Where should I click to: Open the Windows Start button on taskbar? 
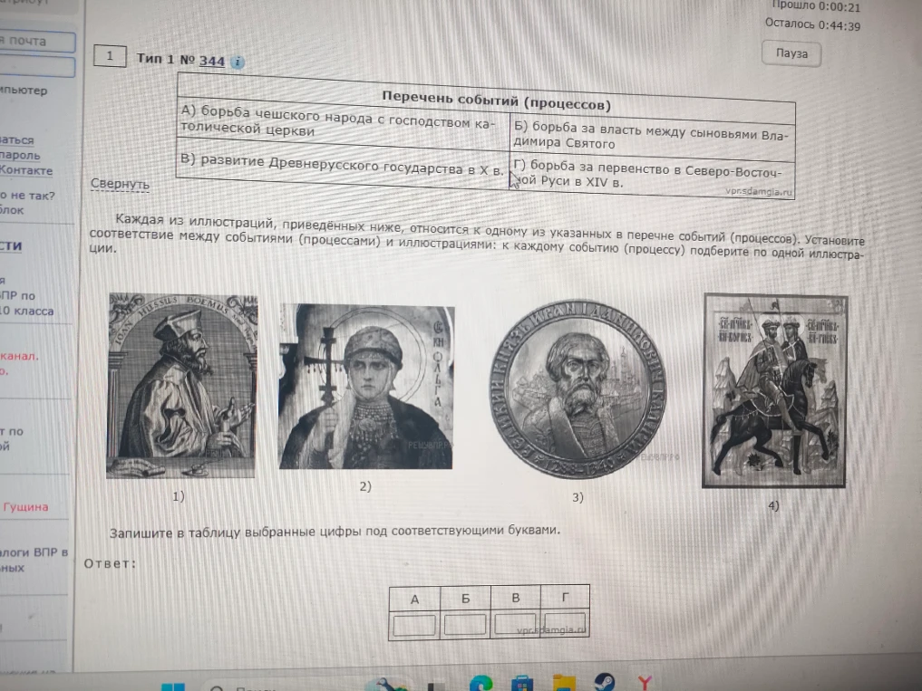(x=173, y=686)
